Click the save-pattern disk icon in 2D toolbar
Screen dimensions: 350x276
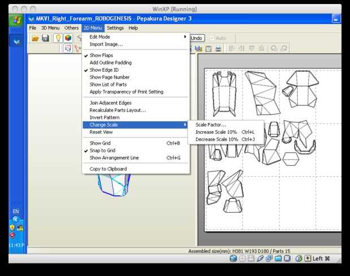199,49
